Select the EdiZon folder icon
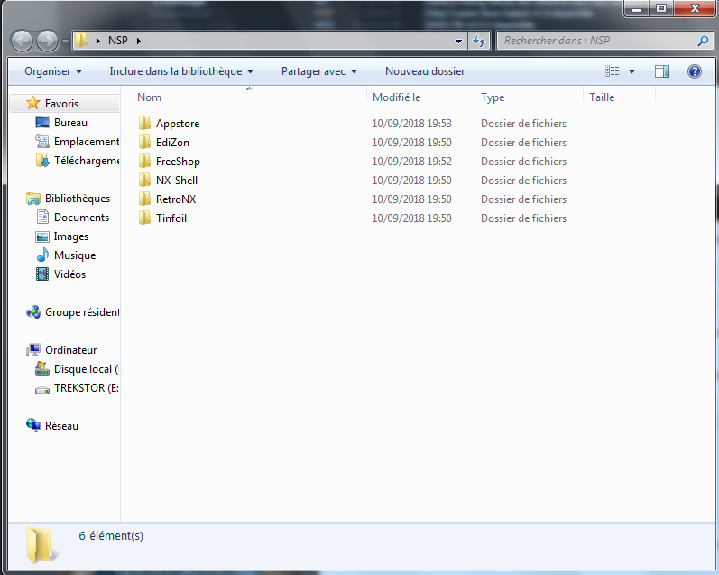Image resolution: width=719 pixels, height=575 pixels. 144,142
